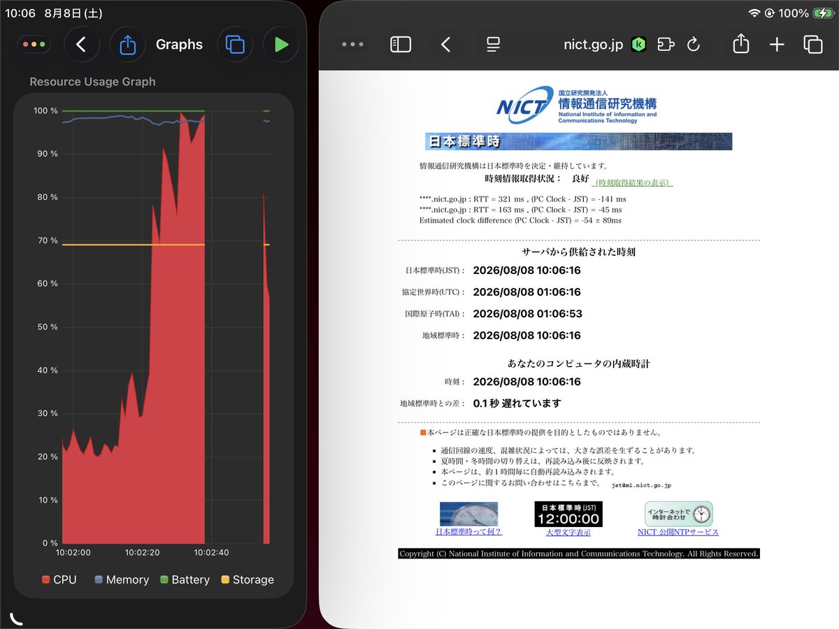Open the three-dot multitasking menu in Graphs window
Screen dimensions: 839x629
click(x=34, y=45)
